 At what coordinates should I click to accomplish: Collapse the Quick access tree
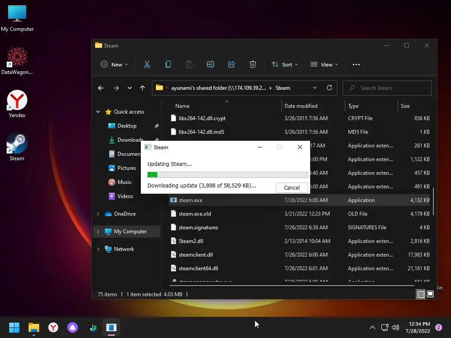98,112
